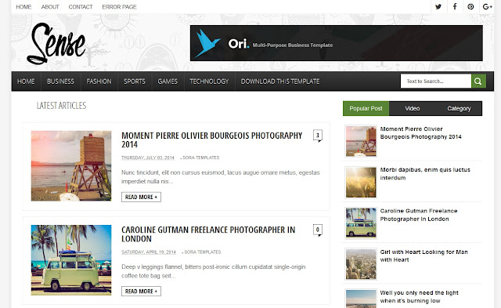Image resolution: width=501 pixels, height=308 pixels.
Task: Click sidebar green van thumbnail
Action: (361, 223)
